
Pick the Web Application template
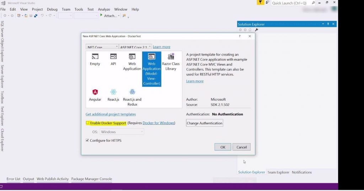132,62
